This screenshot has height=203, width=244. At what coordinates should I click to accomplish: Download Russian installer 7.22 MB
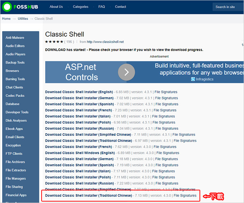click(x=80, y=183)
